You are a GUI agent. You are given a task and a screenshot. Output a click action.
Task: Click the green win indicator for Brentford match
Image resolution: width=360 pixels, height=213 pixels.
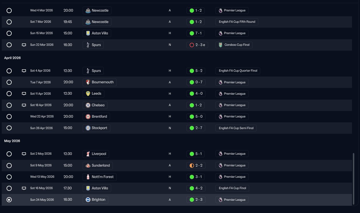pyautogui.click(x=192, y=117)
